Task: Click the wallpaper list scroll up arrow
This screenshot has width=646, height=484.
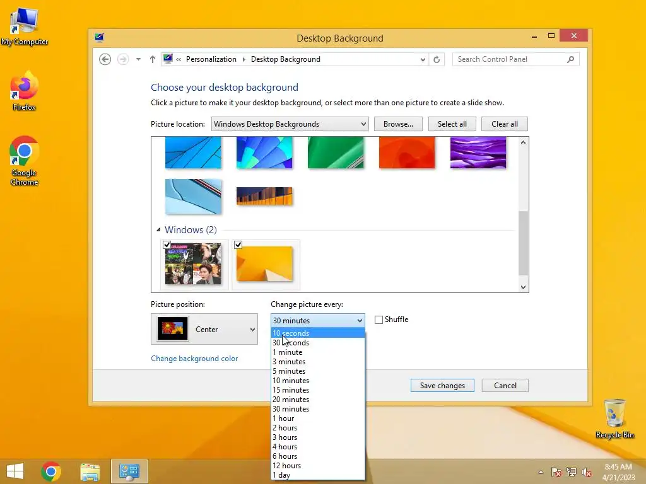Action: (523, 142)
